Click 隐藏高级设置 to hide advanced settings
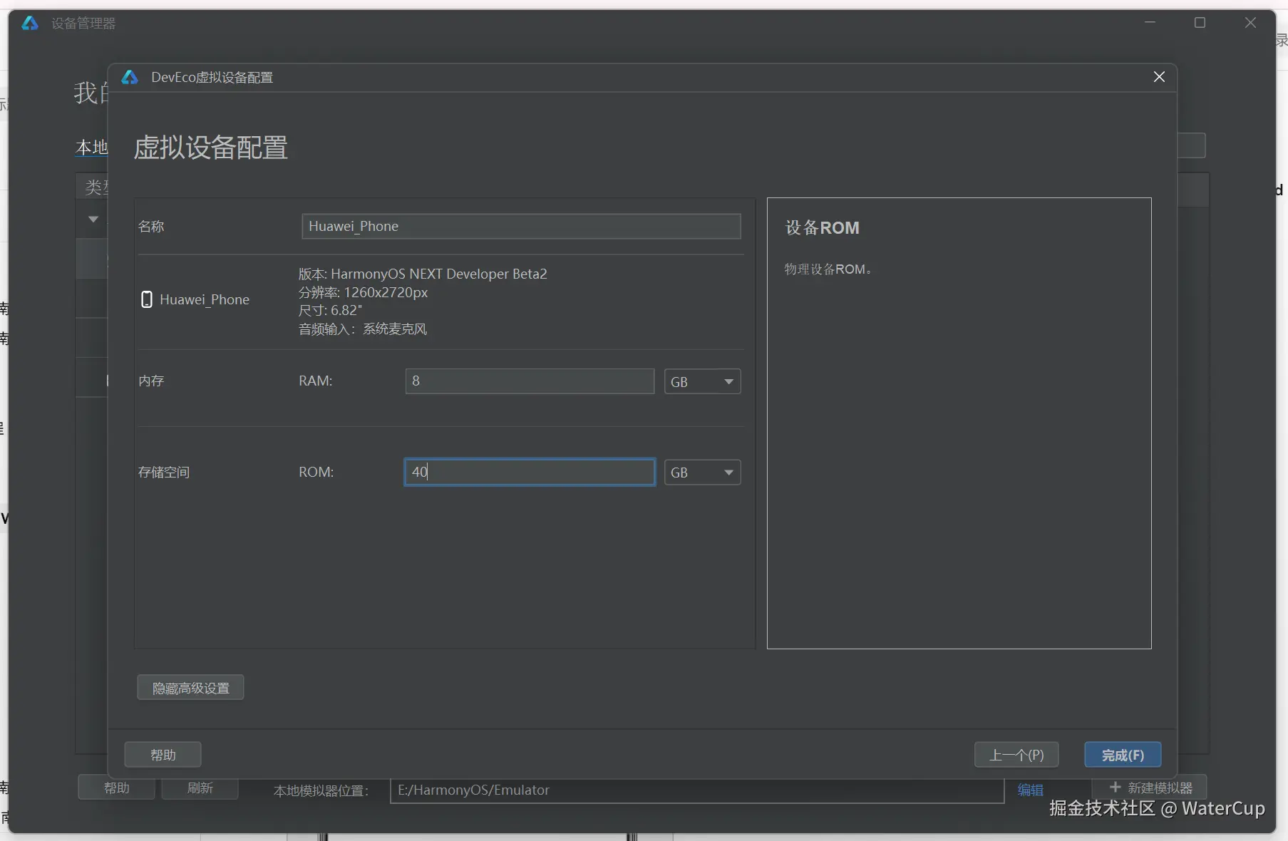Screen dimensions: 1288x841 (x=190, y=688)
